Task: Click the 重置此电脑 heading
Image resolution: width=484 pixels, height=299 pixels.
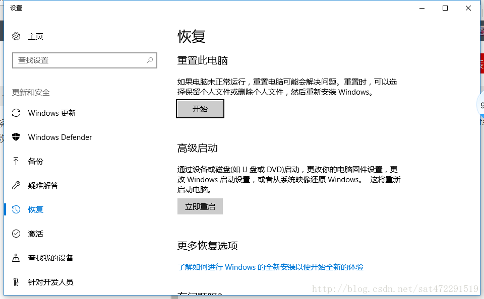Action: [x=203, y=60]
